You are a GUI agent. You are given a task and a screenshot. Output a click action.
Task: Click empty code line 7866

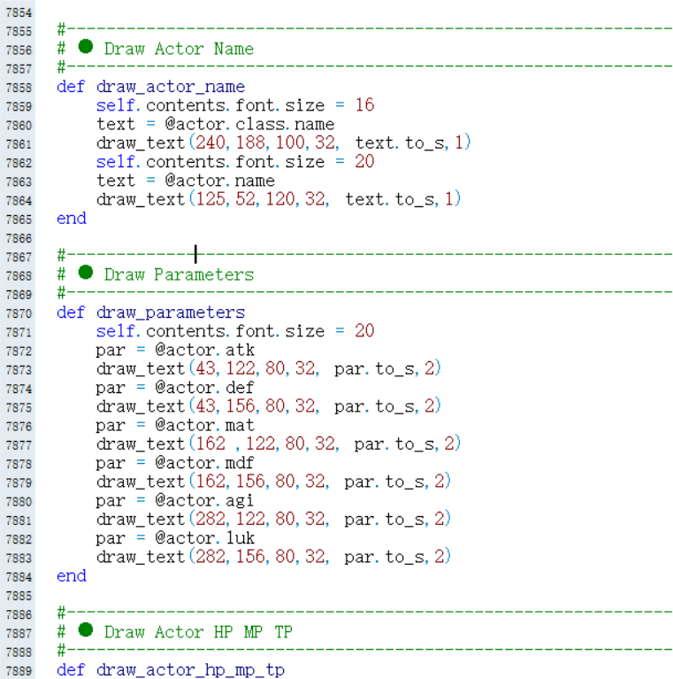[x=354, y=238]
